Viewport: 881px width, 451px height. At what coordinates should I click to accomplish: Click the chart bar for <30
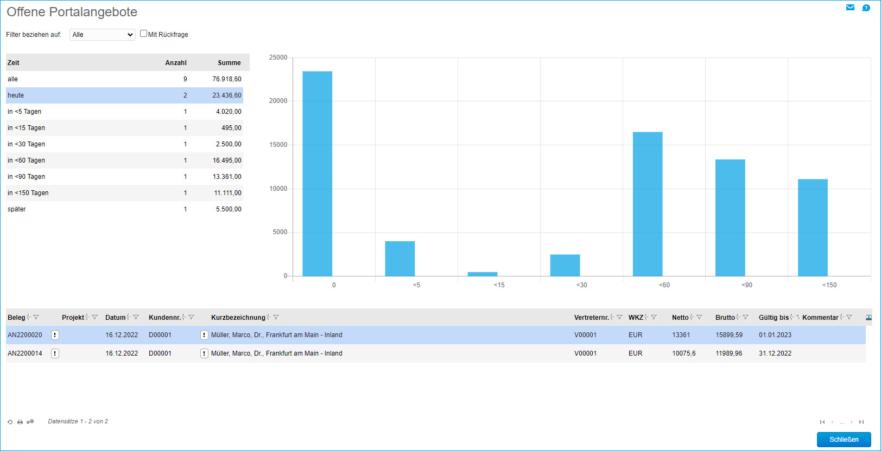[565, 265]
